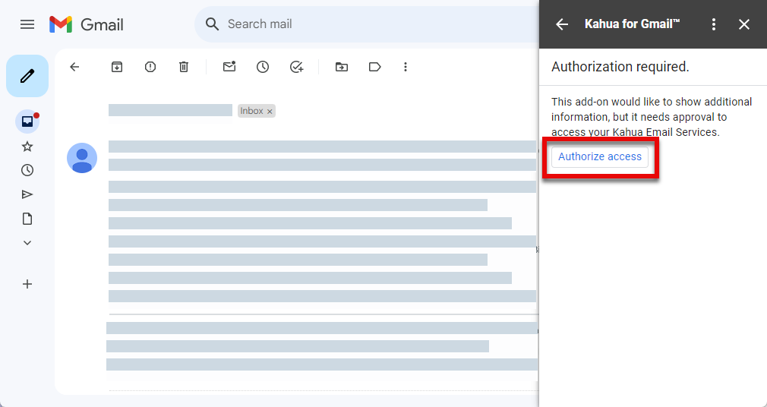Mark the email as unread
This screenshot has height=407, width=767.
pyautogui.click(x=229, y=67)
